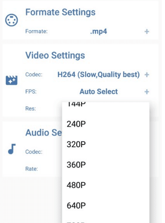
Task: Click the plus icon next to .mp4
Action: click(x=147, y=32)
